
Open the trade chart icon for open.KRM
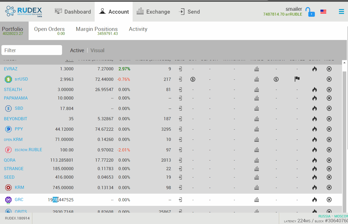tap(257, 140)
